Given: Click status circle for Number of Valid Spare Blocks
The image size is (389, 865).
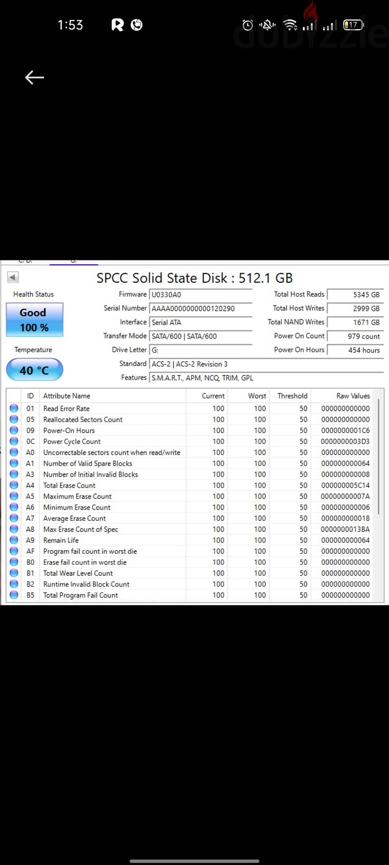Looking at the screenshot, I should pos(14,463).
